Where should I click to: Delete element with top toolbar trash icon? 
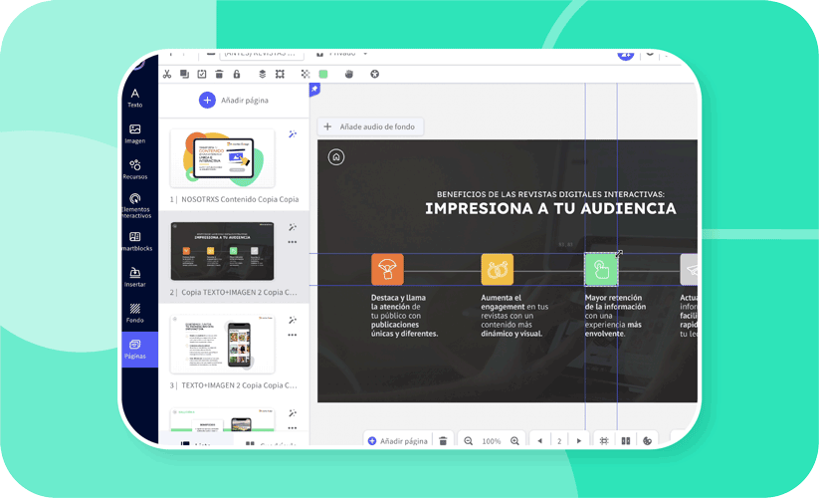219,75
